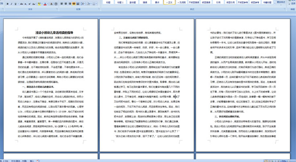This screenshot has width=296, height=162.
Task: Apply subscript formatting
Action: (26, 4)
